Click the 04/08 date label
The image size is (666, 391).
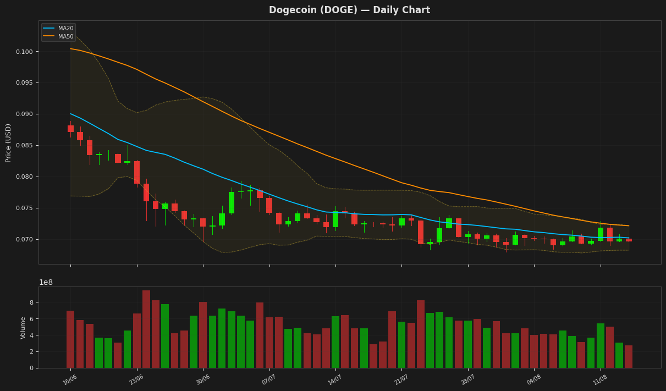tap(533, 380)
